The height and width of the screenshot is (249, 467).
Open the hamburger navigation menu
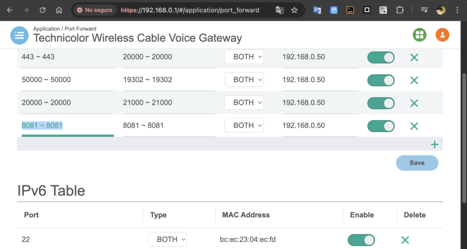[x=19, y=36]
